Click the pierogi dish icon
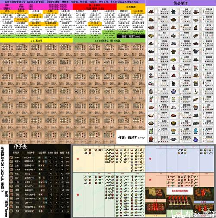Viewport: 216px width, 218px height. tap(196, 20)
